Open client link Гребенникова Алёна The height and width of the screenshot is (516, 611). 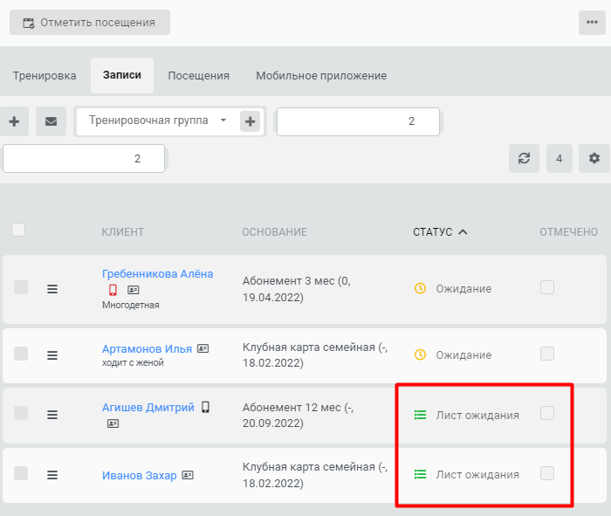(x=157, y=274)
